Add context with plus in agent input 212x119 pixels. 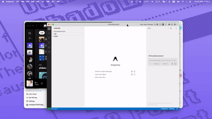click(150, 64)
